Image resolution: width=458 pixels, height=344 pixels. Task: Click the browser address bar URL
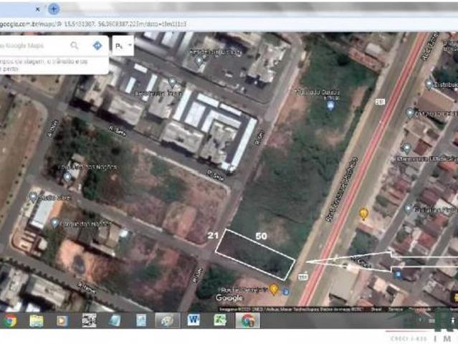93,24
